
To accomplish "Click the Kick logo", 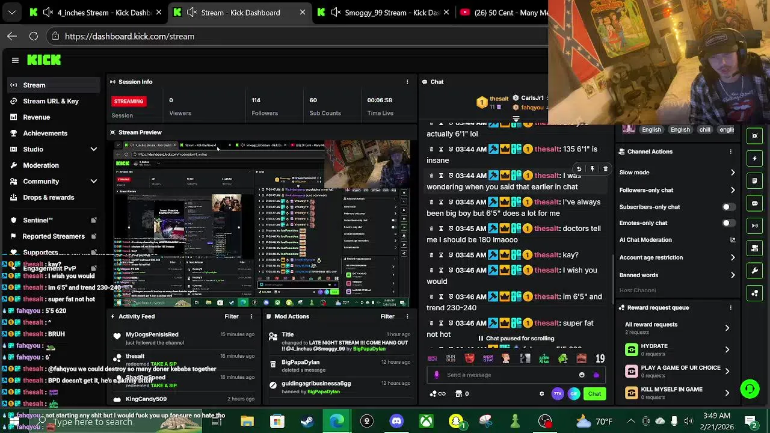I will (44, 60).
